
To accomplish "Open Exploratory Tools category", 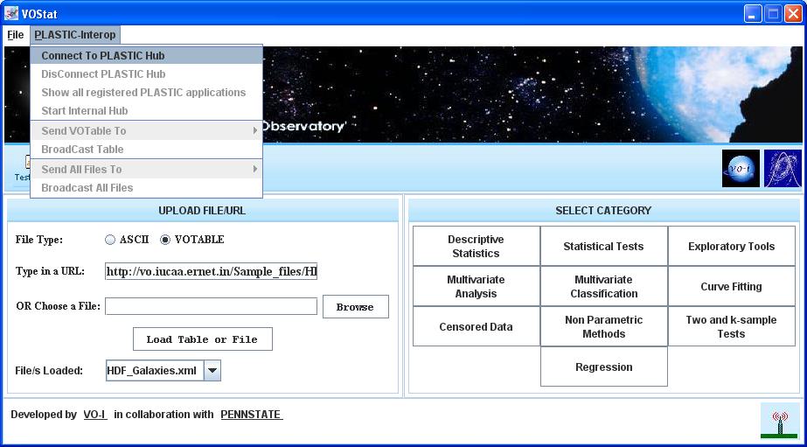I will pyautogui.click(x=731, y=246).
